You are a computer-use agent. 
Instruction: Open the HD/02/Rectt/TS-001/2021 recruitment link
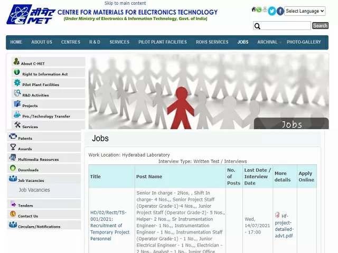[110, 226]
